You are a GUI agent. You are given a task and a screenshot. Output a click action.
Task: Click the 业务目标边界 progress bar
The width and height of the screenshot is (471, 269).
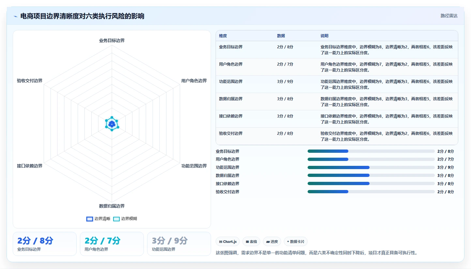[371, 151]
